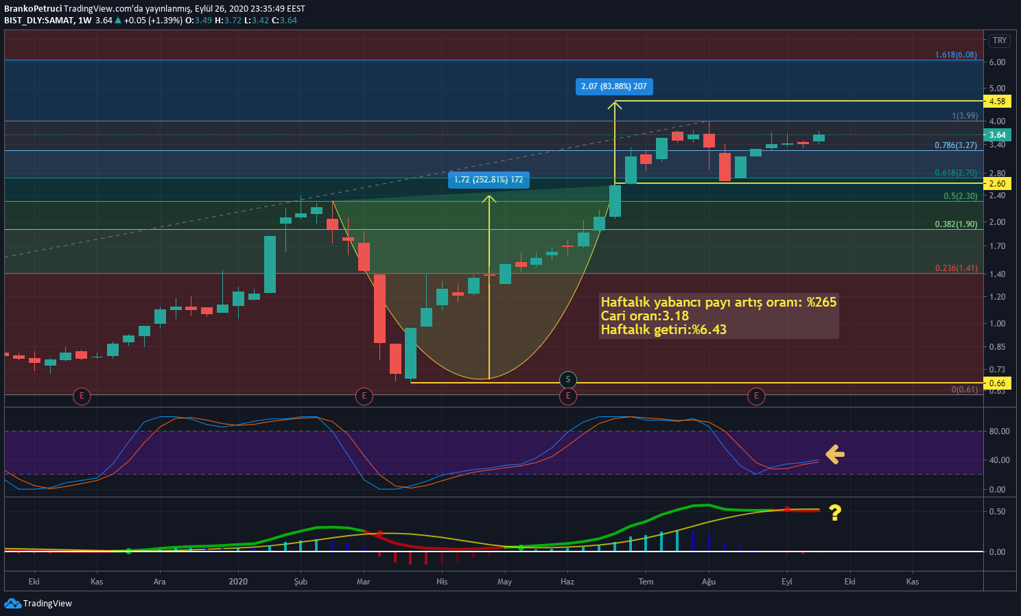The width and height of the screenshot is (1021, 616).
Task: Click the 6.00 mark on the price axis
Action: 997,62
